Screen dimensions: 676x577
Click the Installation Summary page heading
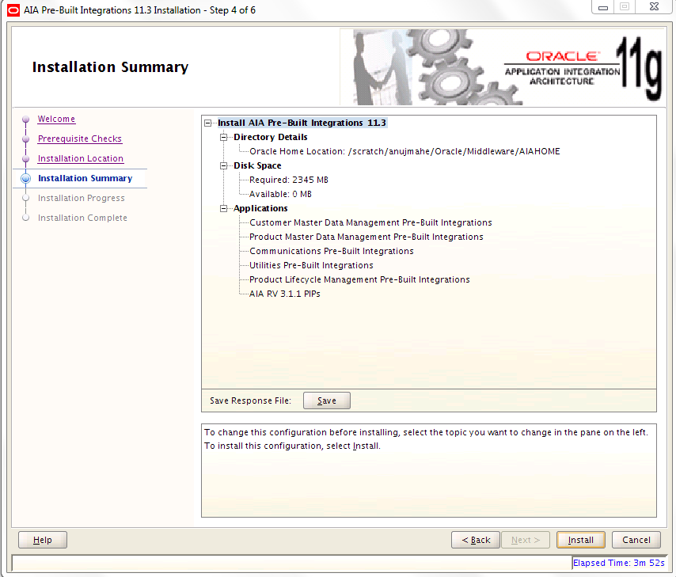[x=110, y=67]
